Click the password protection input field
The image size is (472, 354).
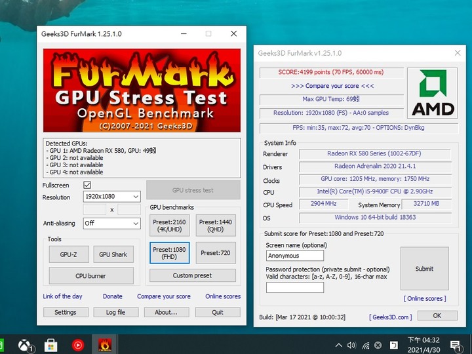(x=295, y=288)
